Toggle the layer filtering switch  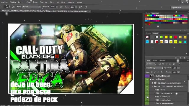pos(179,64)
